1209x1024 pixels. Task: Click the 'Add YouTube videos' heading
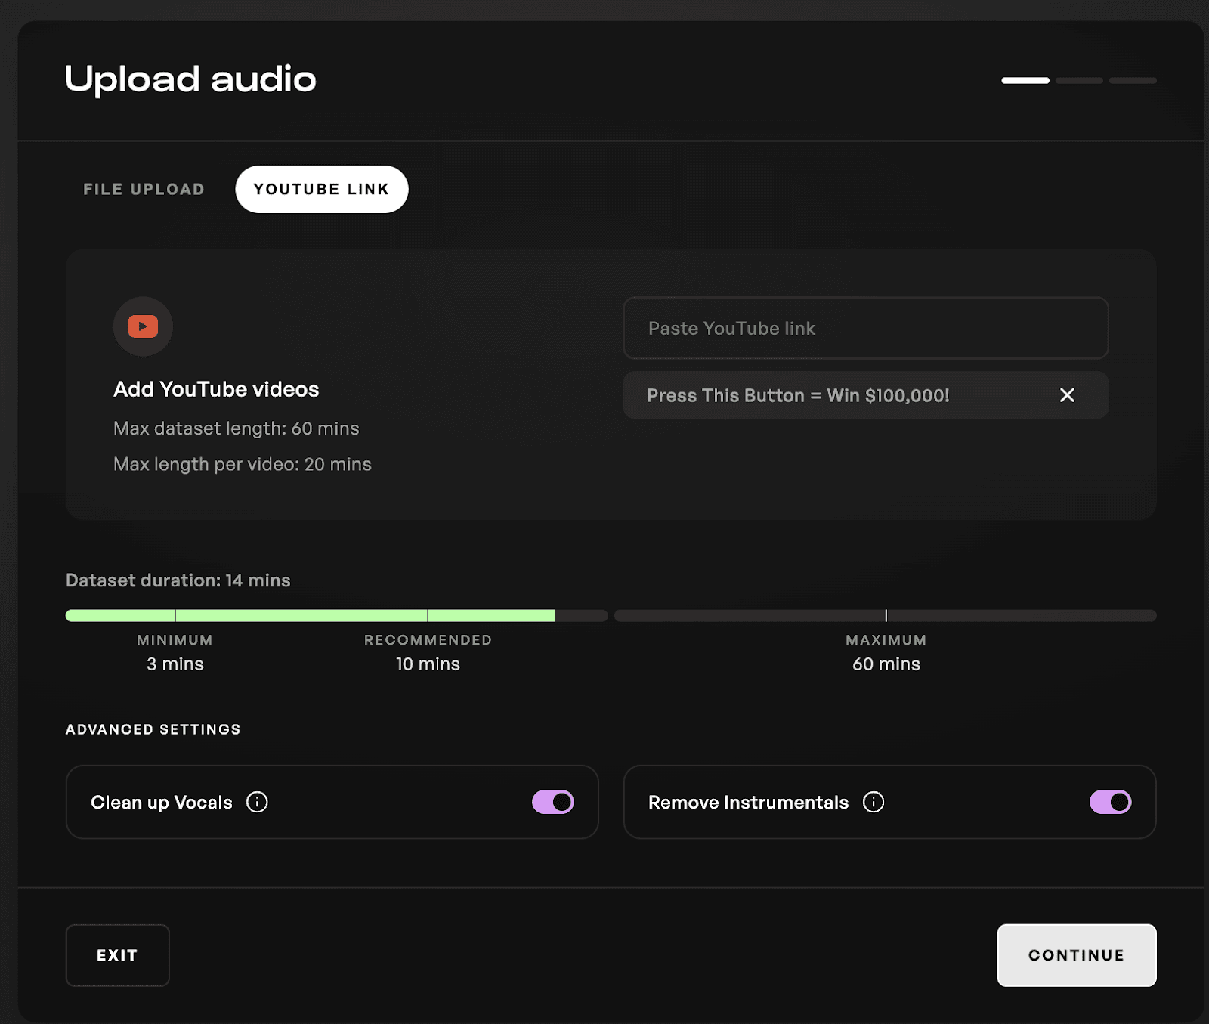pos(216,389)
